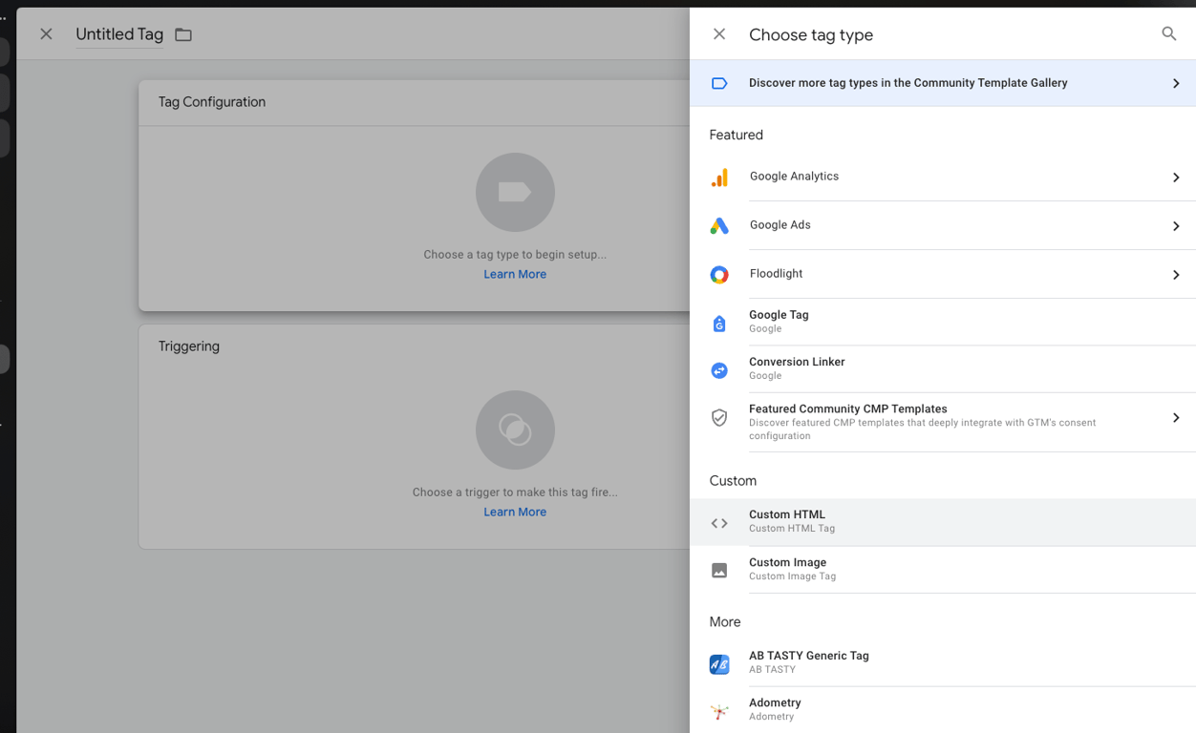Expand the Floodlight chevron arrow
1196x733 pixels.
point(1176,275)
